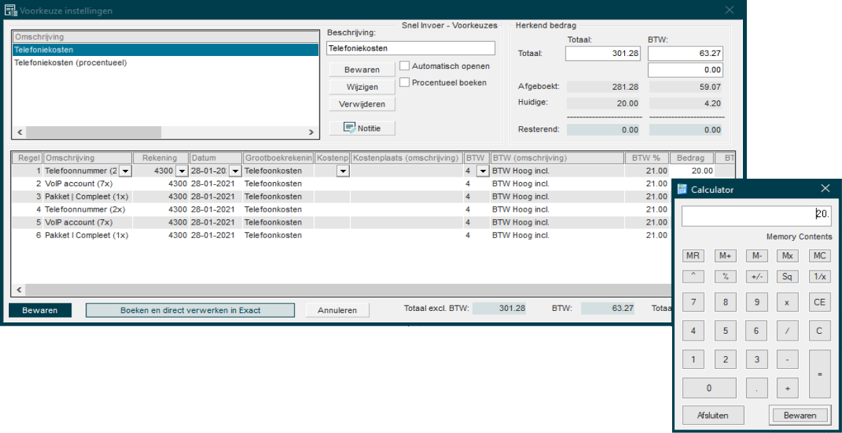The image size is (842, 433).
Task: Click calculator 1/x button
Action: coord(820,277)
